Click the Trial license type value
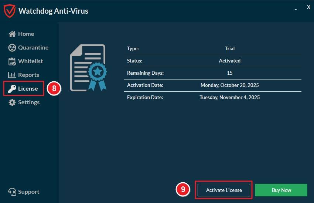The height and width of the screenshot is (203, 314). coord(230,48)
